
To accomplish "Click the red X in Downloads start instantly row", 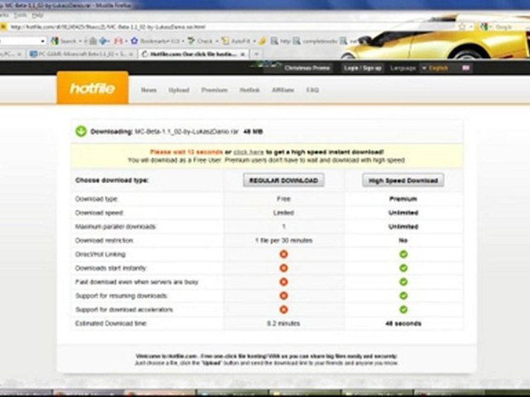I will click(x=284, y=268).
